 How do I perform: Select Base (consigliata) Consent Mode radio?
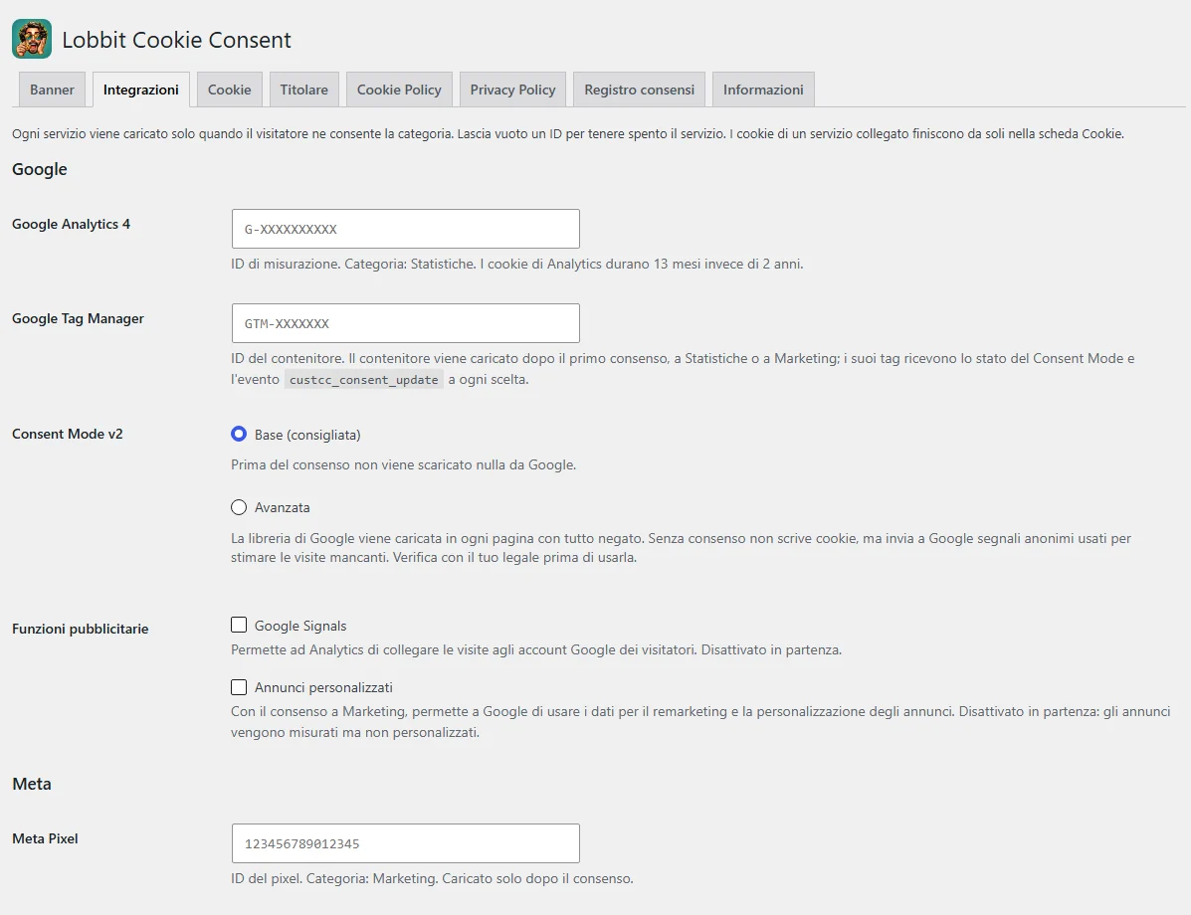click(x=239, y=434)
